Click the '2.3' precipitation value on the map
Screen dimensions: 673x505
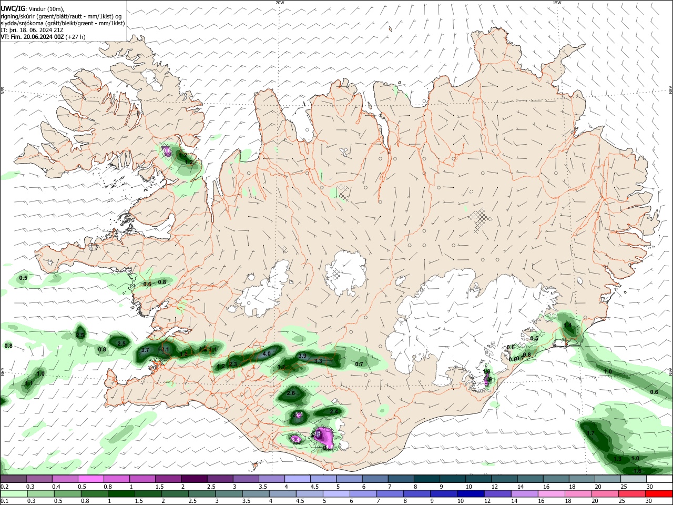coord(233,364)
